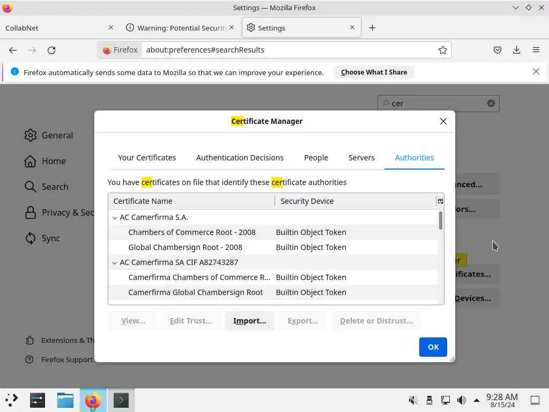
Task: Select Global Chambersign Root - 2008 certificate
Action: 273,247
